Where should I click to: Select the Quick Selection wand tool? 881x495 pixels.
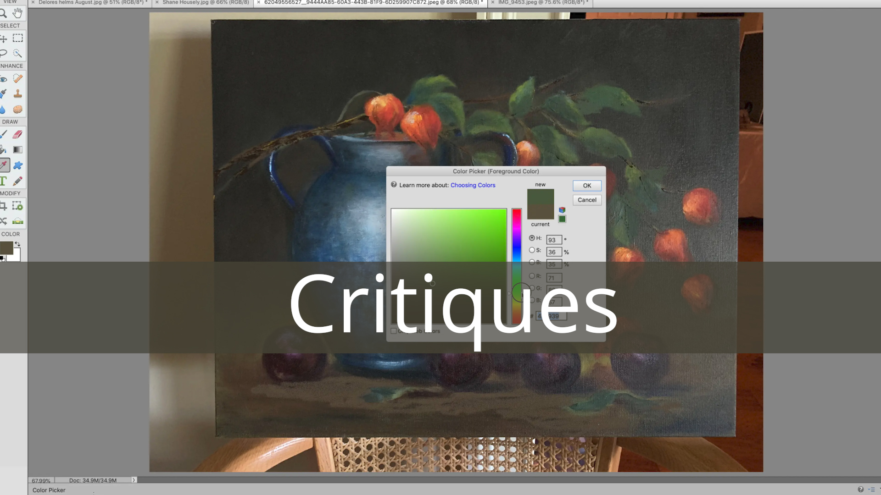17,53
